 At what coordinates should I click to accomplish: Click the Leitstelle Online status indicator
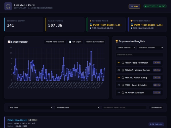(x=155, y=6)
